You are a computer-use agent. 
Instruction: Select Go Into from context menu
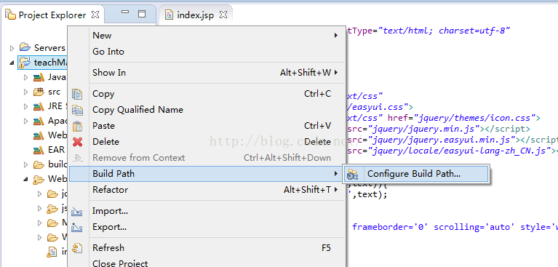coord(207,52)
